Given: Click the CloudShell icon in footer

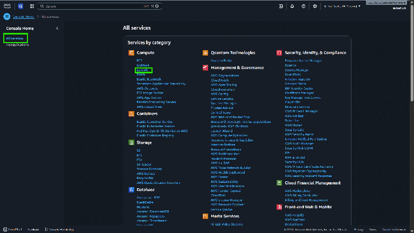Looking at the screenshot, I should pos(5,229).
